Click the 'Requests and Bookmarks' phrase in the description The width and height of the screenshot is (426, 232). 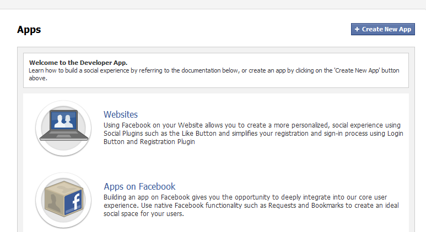coord(306,206)
